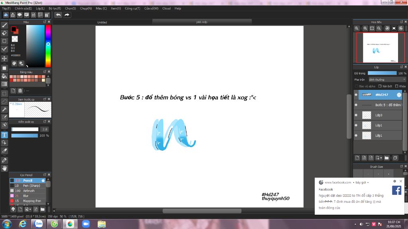This screenshot has height=229, width=408.
Task: Click the layer folder icon
Action: (x=386, y=157)
